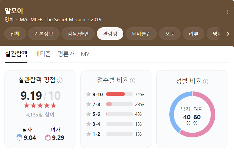Click the star icon beside 9-10
The height and width of the screenshot is (157, 234).
[x=89, y=94]
